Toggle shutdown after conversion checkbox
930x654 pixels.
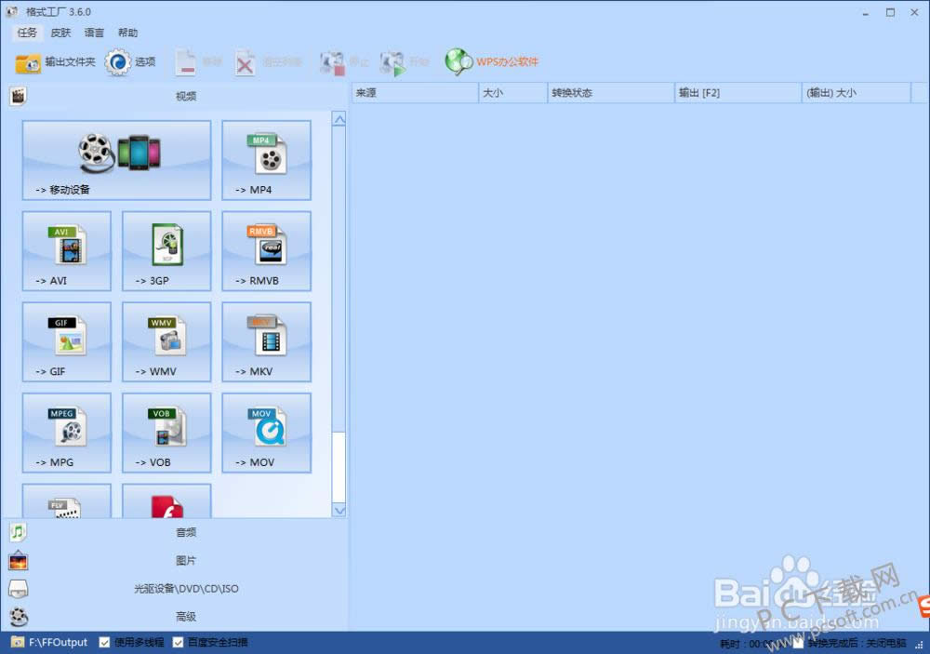click(x=798, y=643)
